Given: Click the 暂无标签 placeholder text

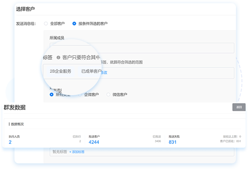Looking at the screenshot, I should [x=60, y=152].
